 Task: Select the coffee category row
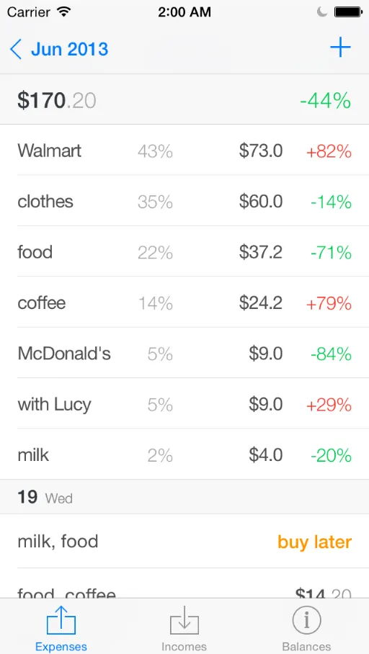pyautogui.click(x=184, y=303)
